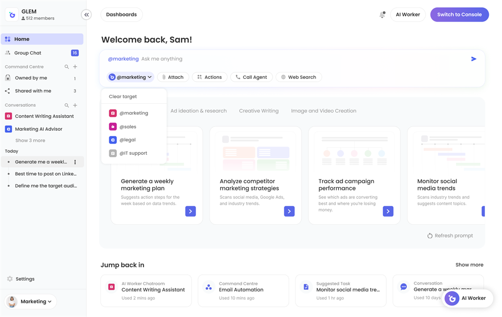502x317 pixels.
Task: Add a new conversation with plus icon
Action: point(75,105)
